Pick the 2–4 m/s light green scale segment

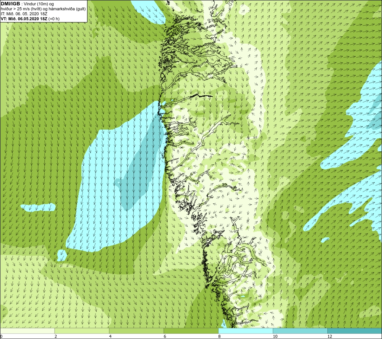click(x=82, y=331)
